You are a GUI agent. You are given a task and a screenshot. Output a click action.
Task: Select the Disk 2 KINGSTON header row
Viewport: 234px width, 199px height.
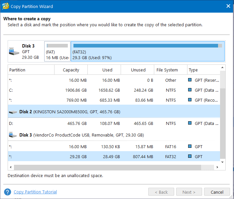click(x=100, y=112)
